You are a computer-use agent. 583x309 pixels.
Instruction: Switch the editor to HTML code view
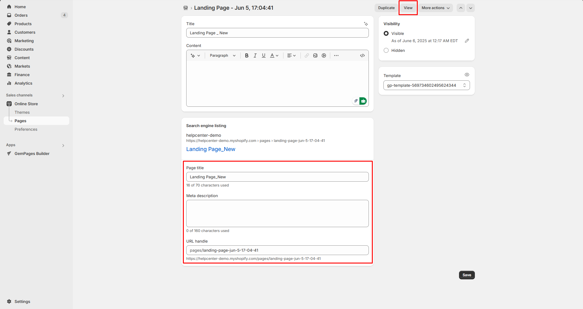(x=362, y=55)
